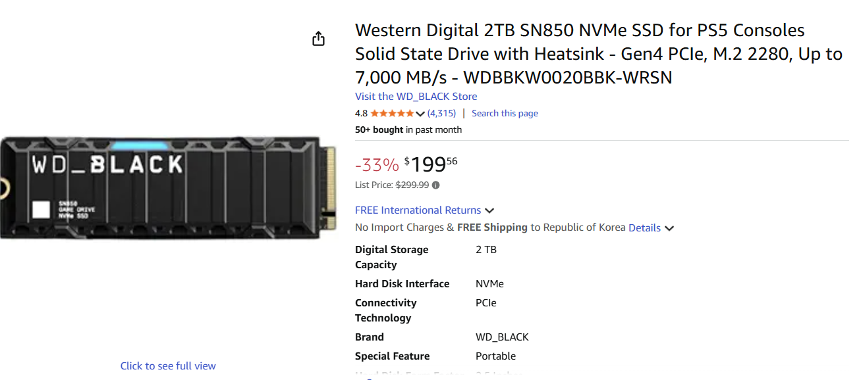The width and height of the screenshot is (861, 380).
Task: Click the $199.56 price
Action: tap(431, 163)
